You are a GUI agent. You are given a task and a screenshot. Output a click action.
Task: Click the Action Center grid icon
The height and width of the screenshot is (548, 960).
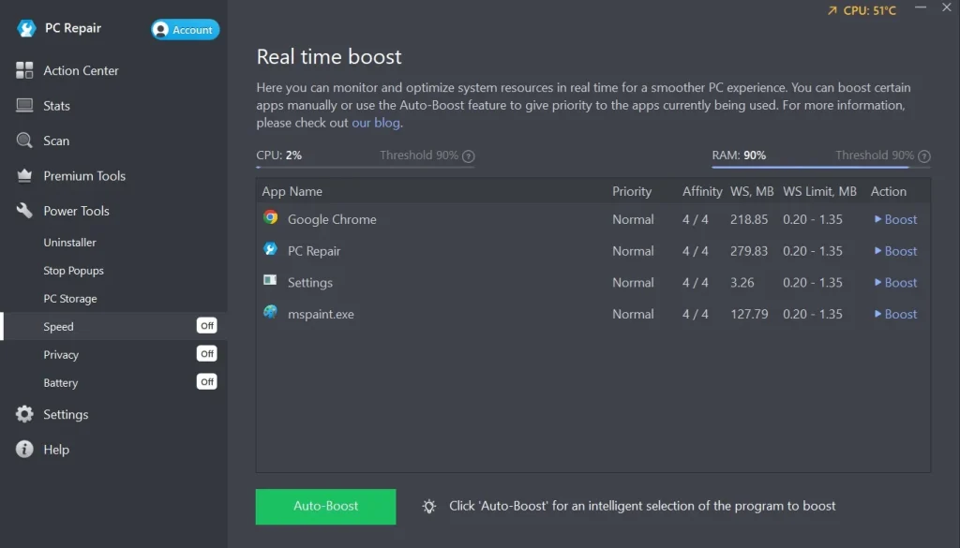pyautogui.click(x=24, y=70)
